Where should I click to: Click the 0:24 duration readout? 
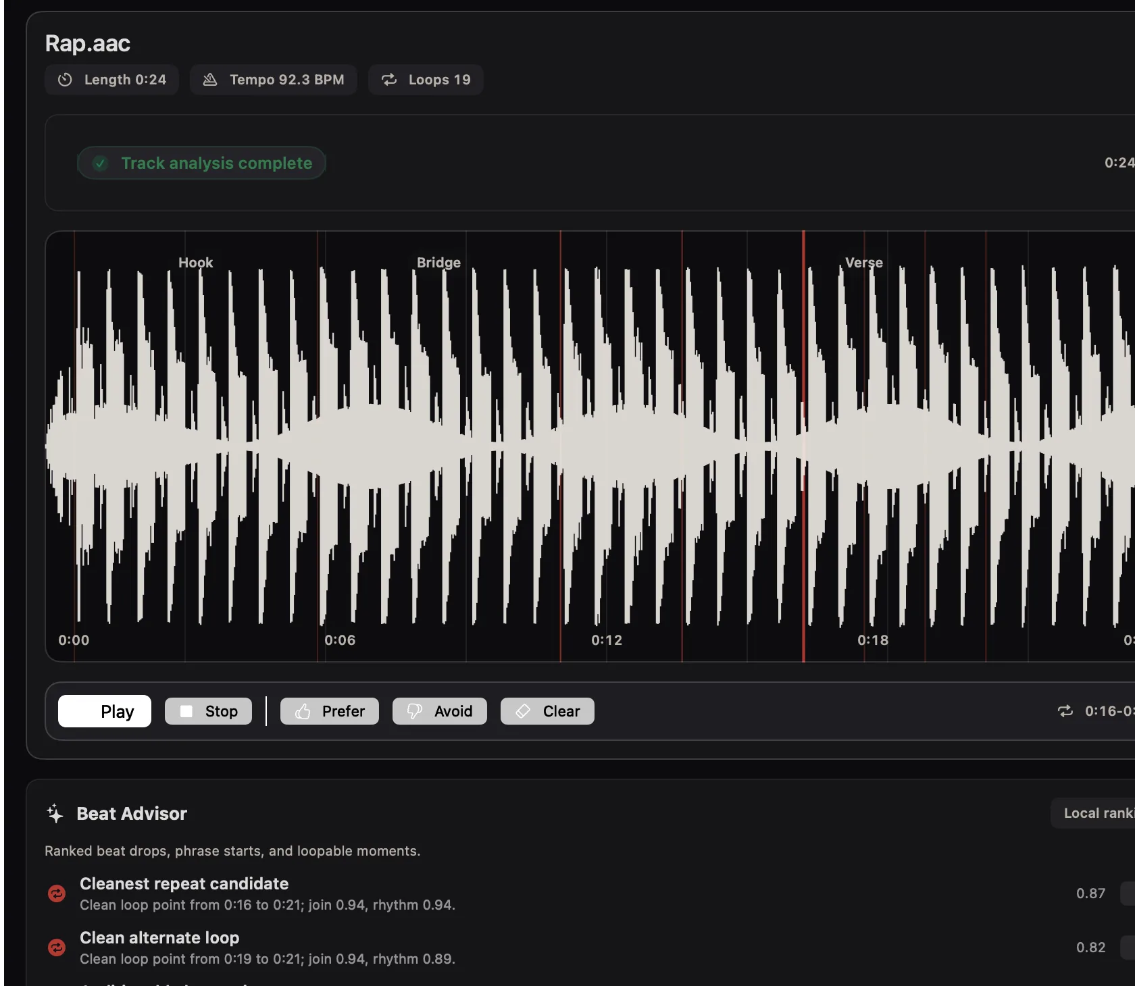1119,163
